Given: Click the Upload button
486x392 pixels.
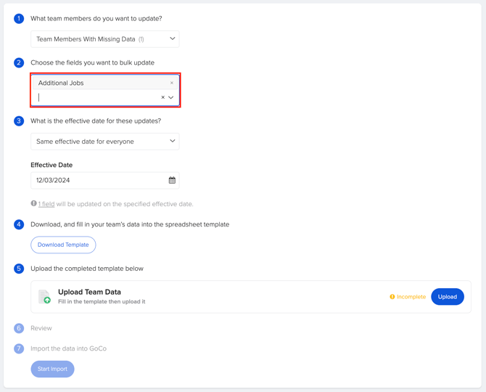Looking at the screenshot, I should point(448,297).
